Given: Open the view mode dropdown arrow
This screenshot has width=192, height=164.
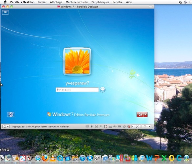Looking at the screenshot, I should click(149, 127).
